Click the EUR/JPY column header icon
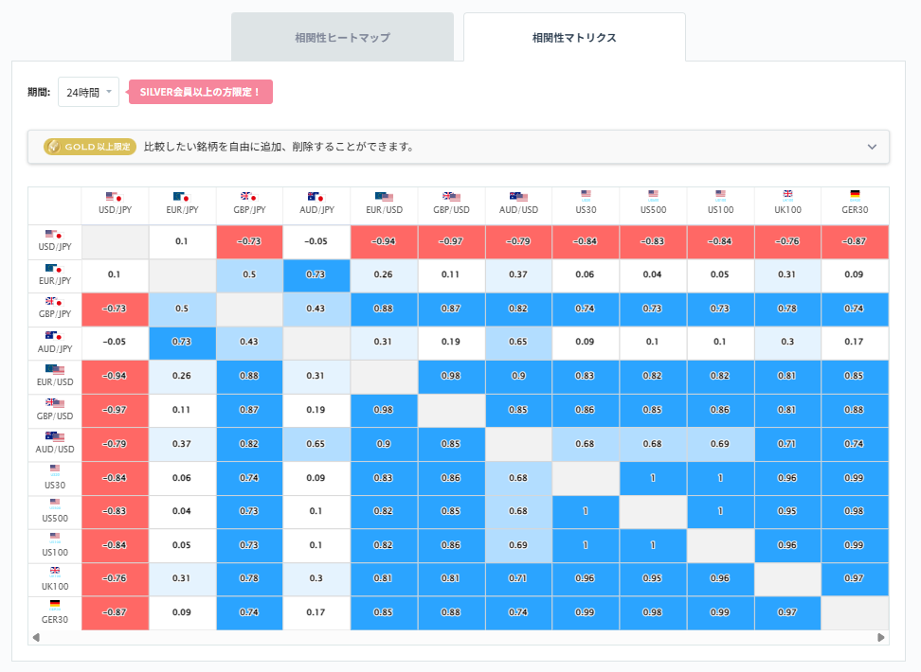The image size is (921, 672). [182, 195]
